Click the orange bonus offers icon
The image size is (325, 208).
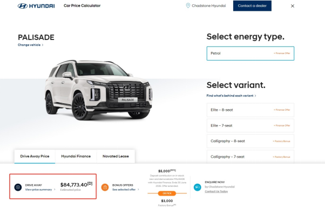pos(105,187)
